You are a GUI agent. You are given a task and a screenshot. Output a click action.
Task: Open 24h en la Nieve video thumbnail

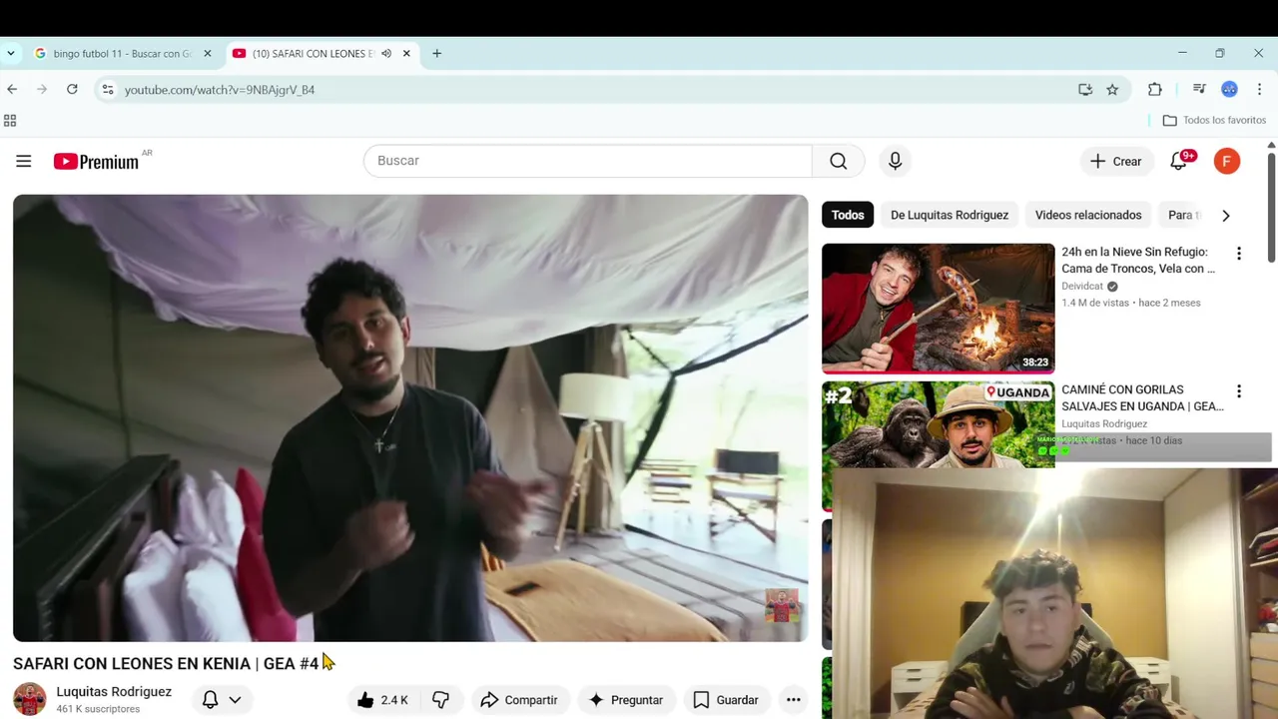[x=939, y=309]
